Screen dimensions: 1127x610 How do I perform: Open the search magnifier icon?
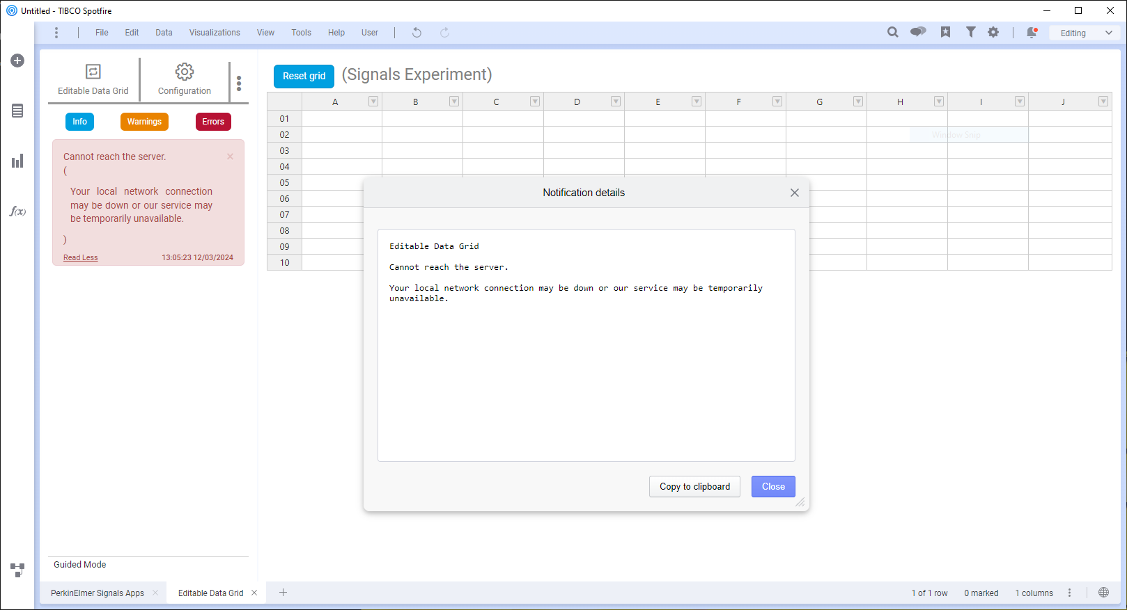point(892,32)
